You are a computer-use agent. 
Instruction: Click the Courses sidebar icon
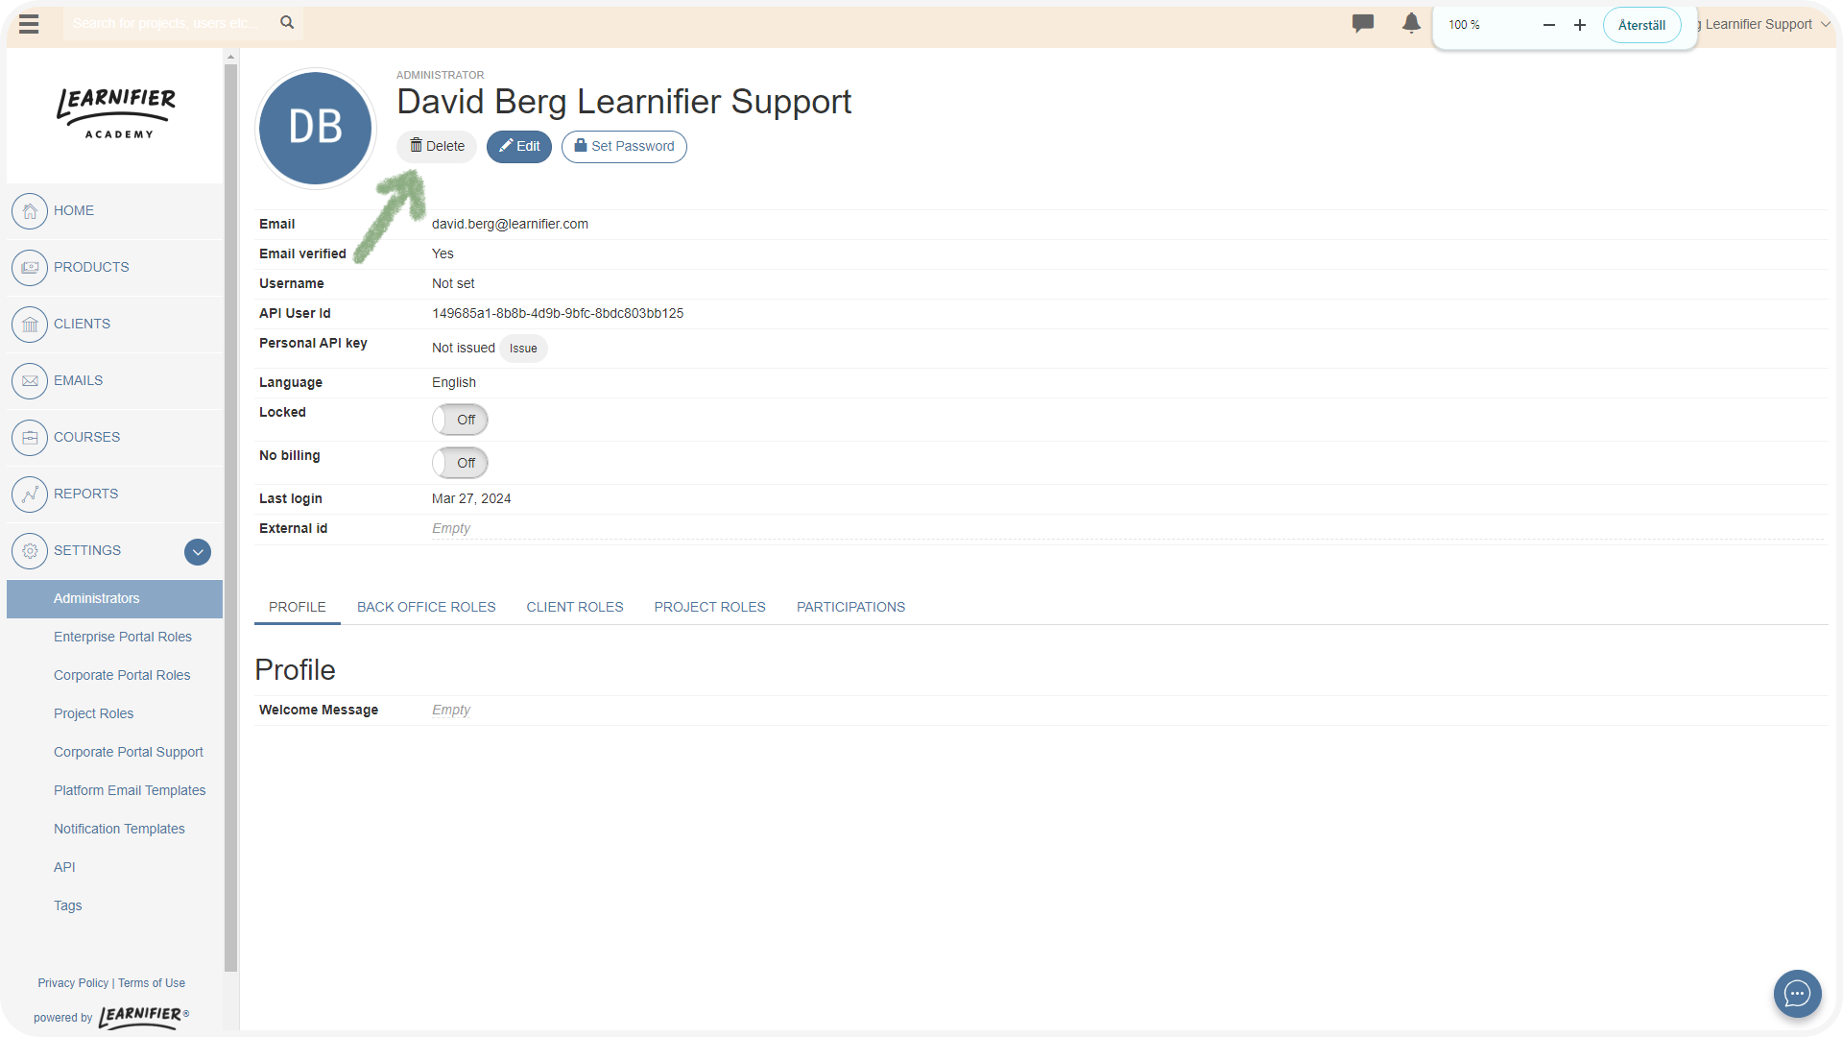click(30, 438)
